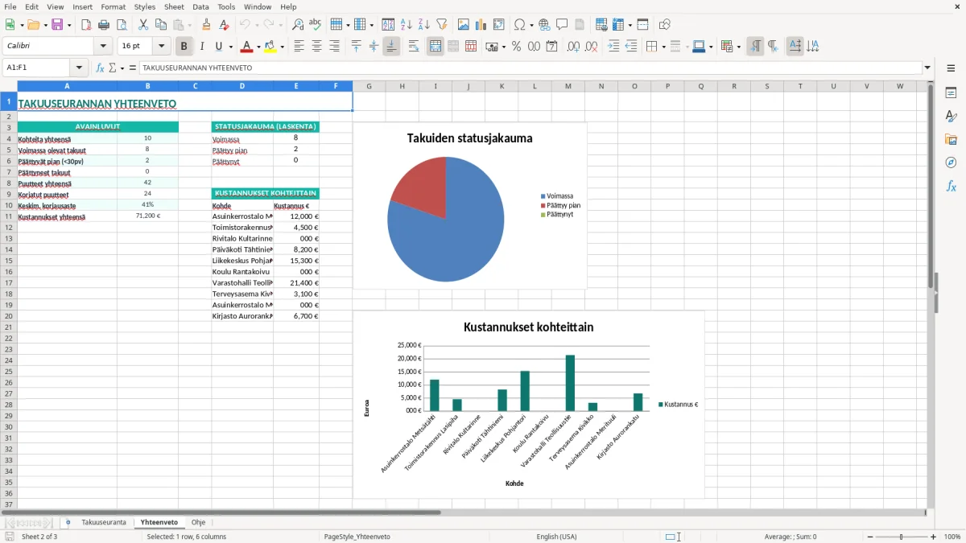Click the 100% zoom level
Viewport: 966px width, 543px height.
point(952,537)
